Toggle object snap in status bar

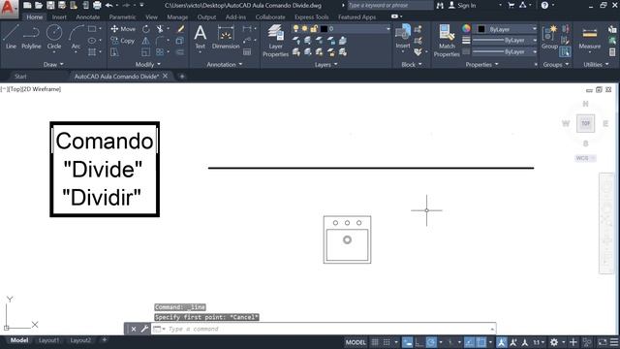[x=480, y=342]
